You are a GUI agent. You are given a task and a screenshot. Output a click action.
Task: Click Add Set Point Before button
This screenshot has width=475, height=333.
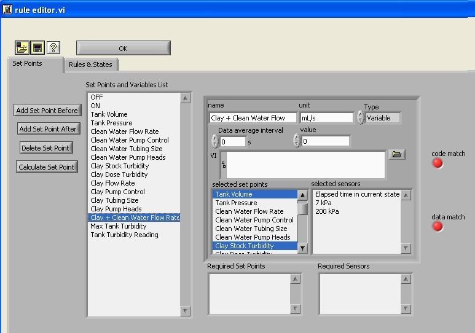point(47,111)
